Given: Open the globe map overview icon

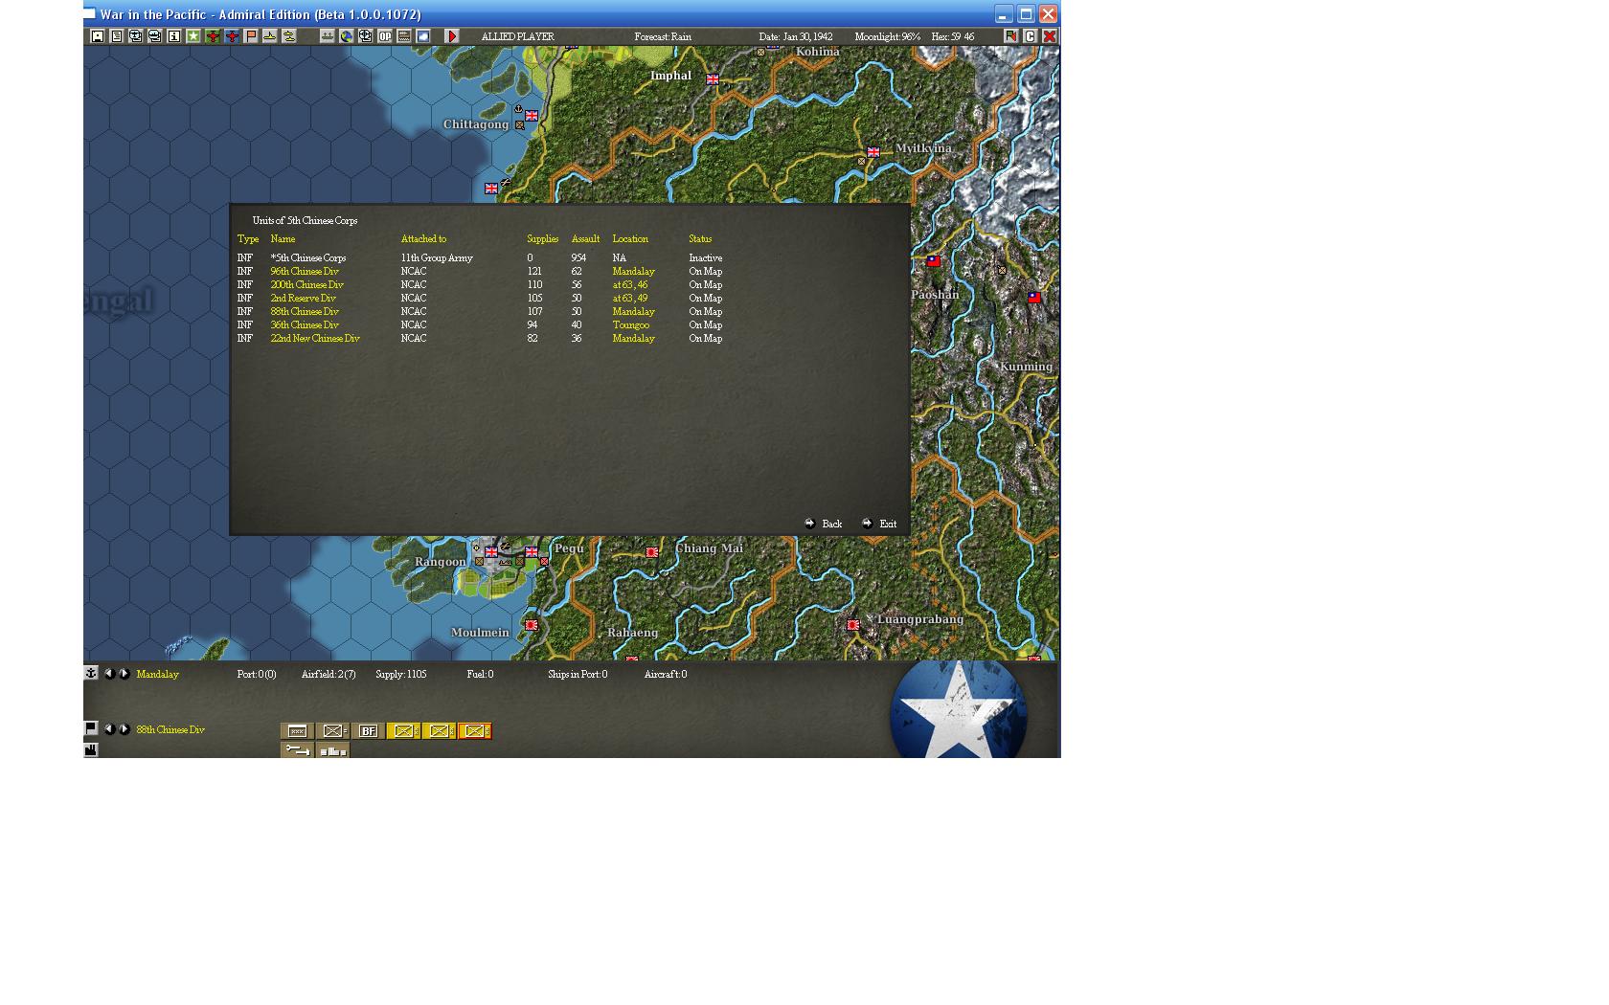Looking at the screenshot, I should (x=345, y=35).
